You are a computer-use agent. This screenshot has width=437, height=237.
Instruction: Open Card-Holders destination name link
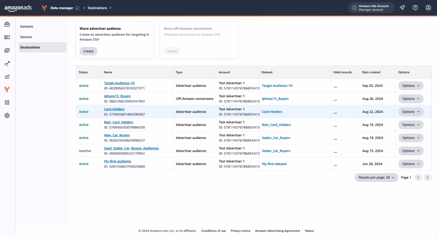[114, 109]
